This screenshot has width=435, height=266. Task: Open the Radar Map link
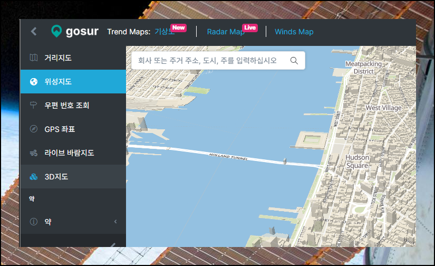(x=226, y=32)
